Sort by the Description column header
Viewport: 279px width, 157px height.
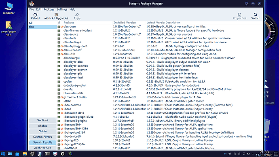click(x=213, y=23)
